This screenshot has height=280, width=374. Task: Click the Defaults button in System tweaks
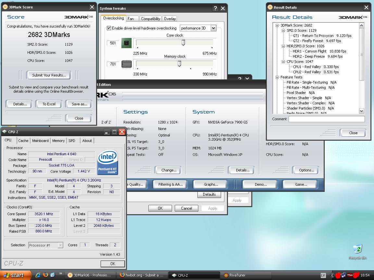[x=209, y=194]
